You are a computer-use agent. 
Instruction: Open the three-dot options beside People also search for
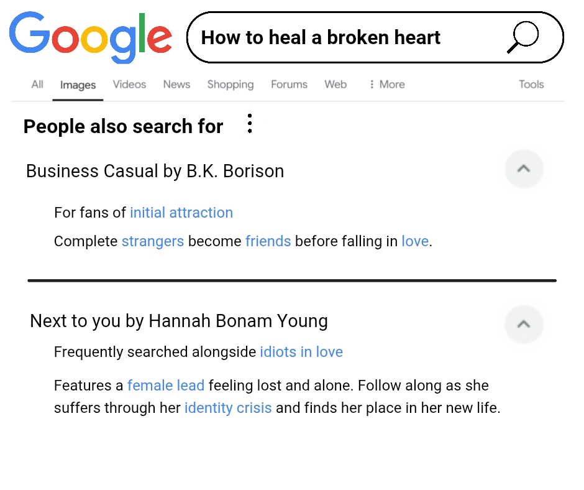pos(250,124)
